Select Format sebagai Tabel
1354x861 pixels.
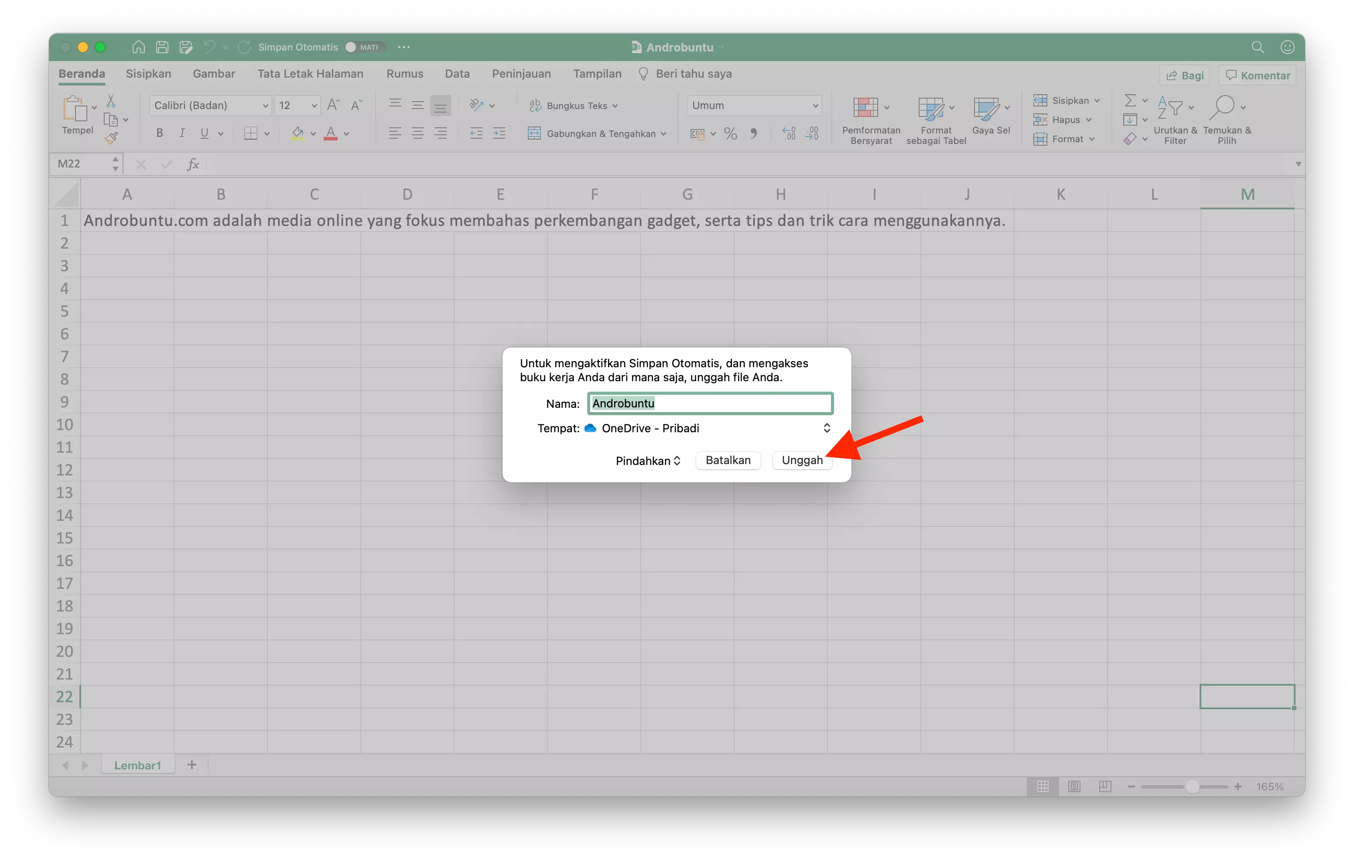(935, 119)
